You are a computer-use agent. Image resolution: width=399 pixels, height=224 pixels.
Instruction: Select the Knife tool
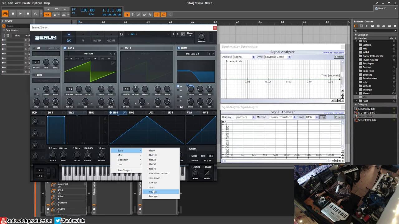point(150,15)
